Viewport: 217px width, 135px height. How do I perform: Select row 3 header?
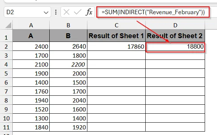[6, 55]
